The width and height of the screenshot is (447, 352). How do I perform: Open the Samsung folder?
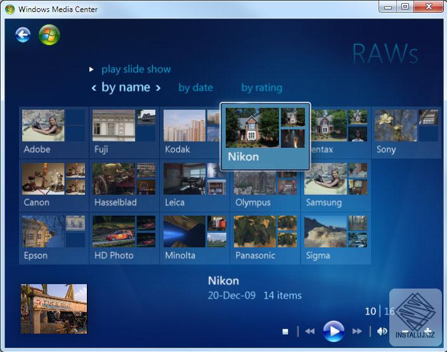pos(335,186)
